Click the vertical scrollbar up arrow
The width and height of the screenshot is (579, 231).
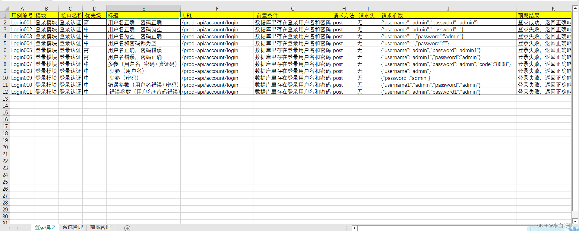[575, 8]
